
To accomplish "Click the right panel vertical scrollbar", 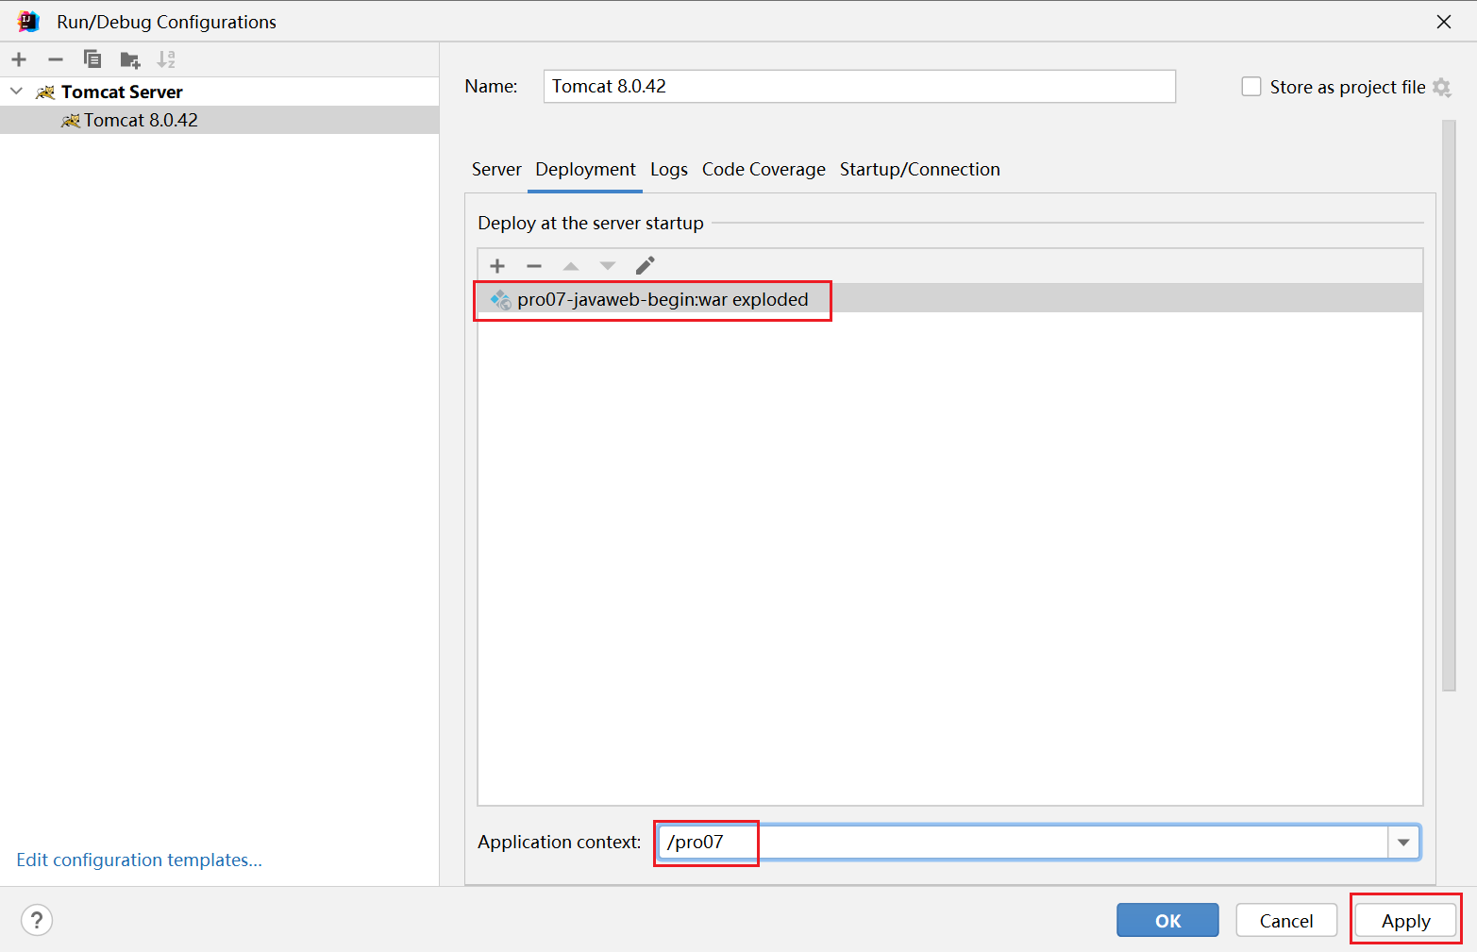I will pos(1449,406).
